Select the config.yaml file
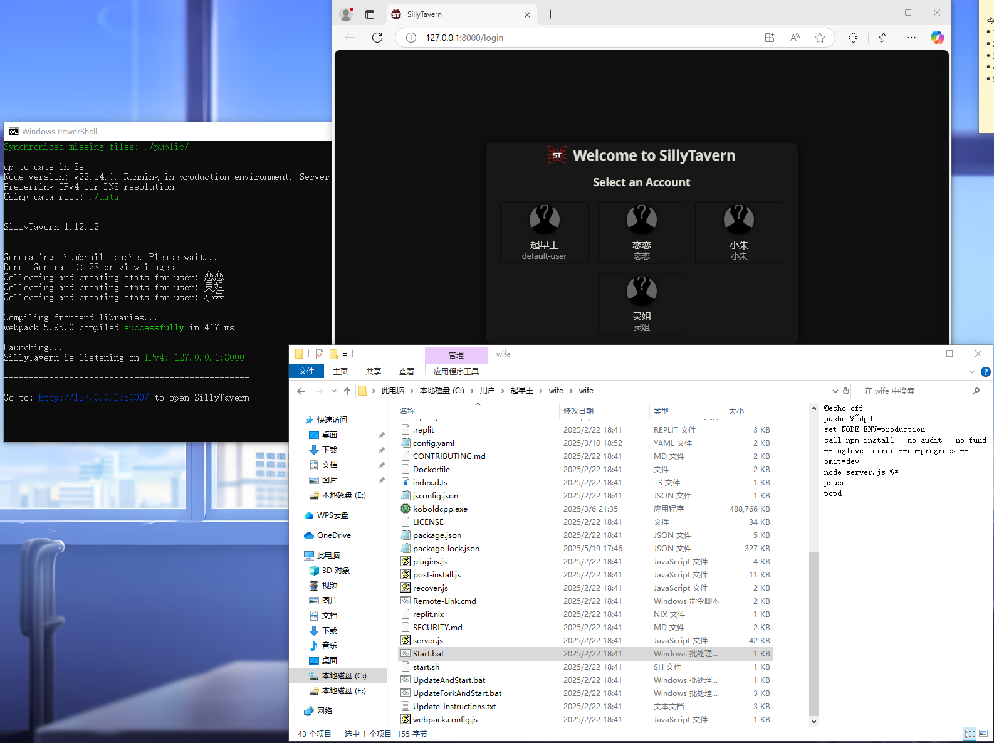This screenshot has height=743, width=994. coord(433,443)
